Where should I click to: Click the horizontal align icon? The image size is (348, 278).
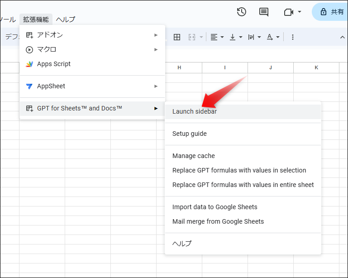point(214,37)
